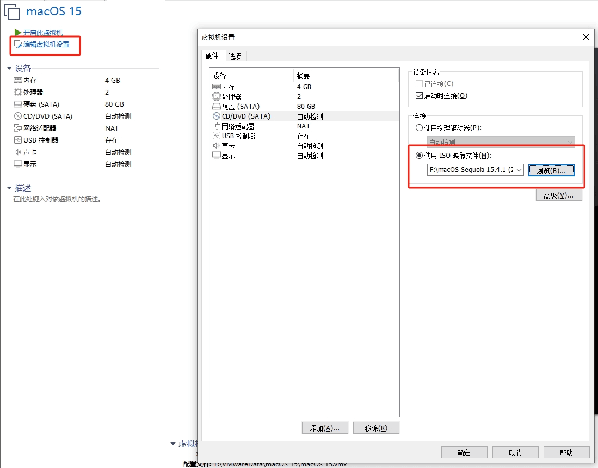Click the 内存 memory icon in left panel

(x=18, y=80)
